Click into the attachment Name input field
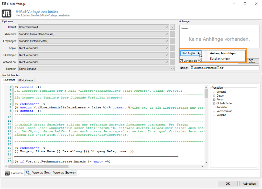The image size is (262, 189). coord(224,68)
